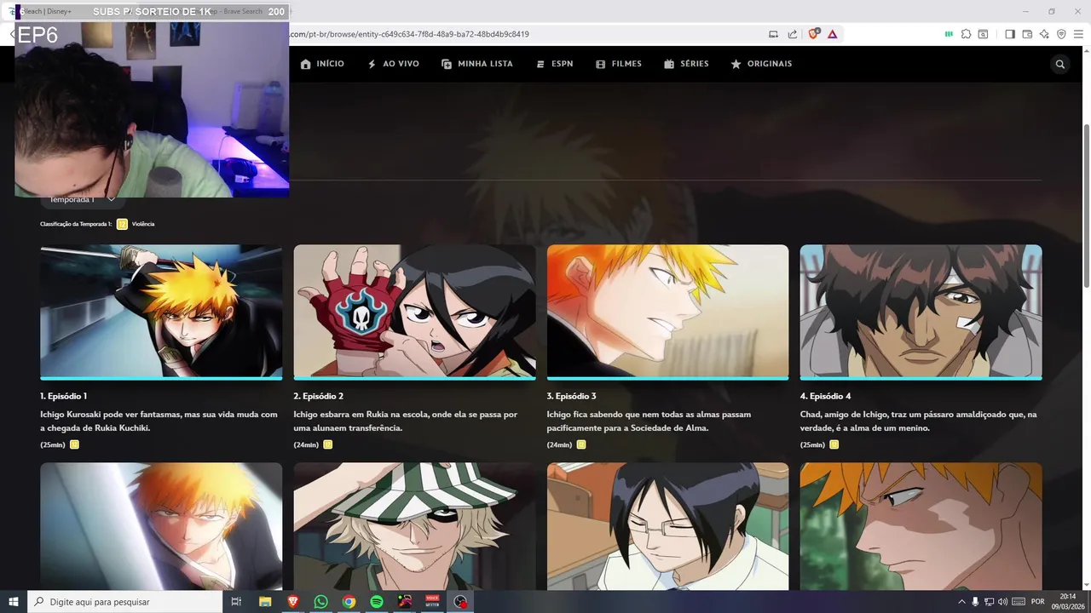Click the browser address bar URL
1091x613 pixels.
tap(409, 34)
